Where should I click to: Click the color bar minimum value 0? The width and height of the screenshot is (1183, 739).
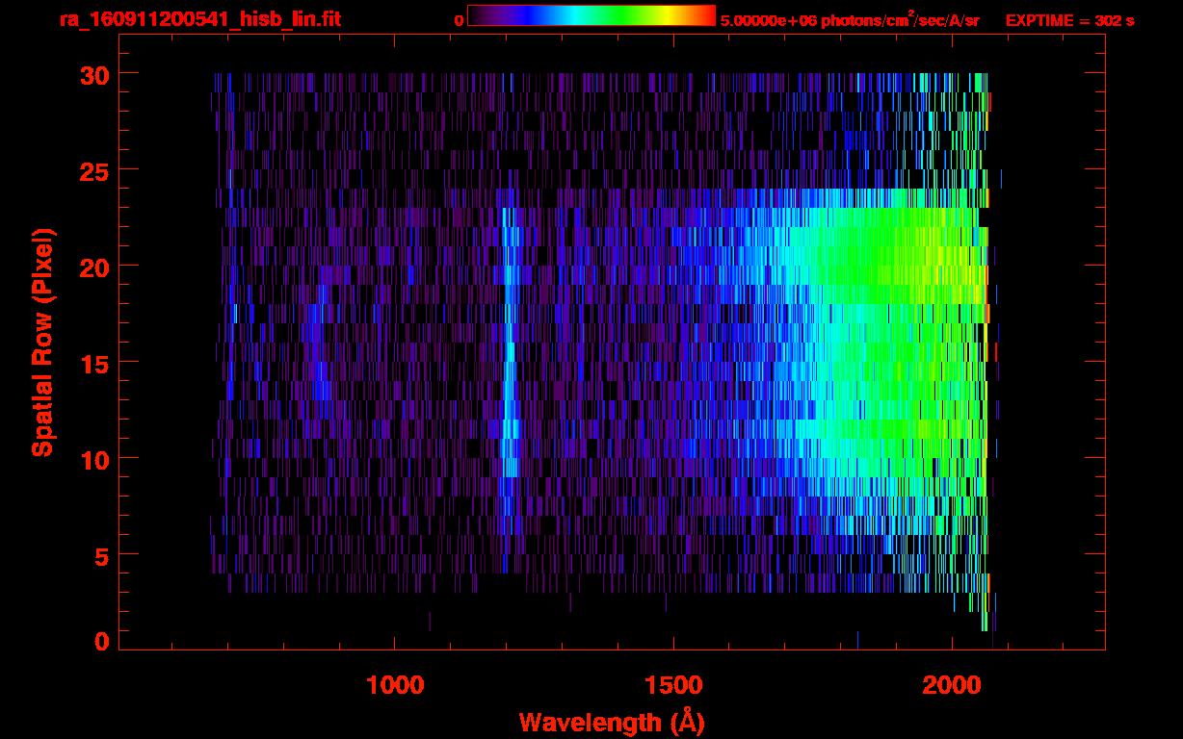(x=460, y=20)
